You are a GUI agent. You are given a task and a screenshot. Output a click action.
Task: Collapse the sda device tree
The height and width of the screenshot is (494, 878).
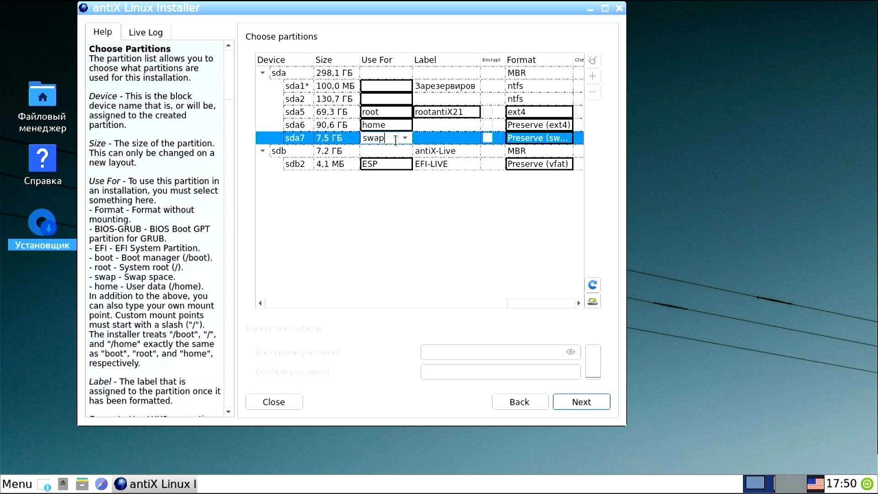point(262,73)
